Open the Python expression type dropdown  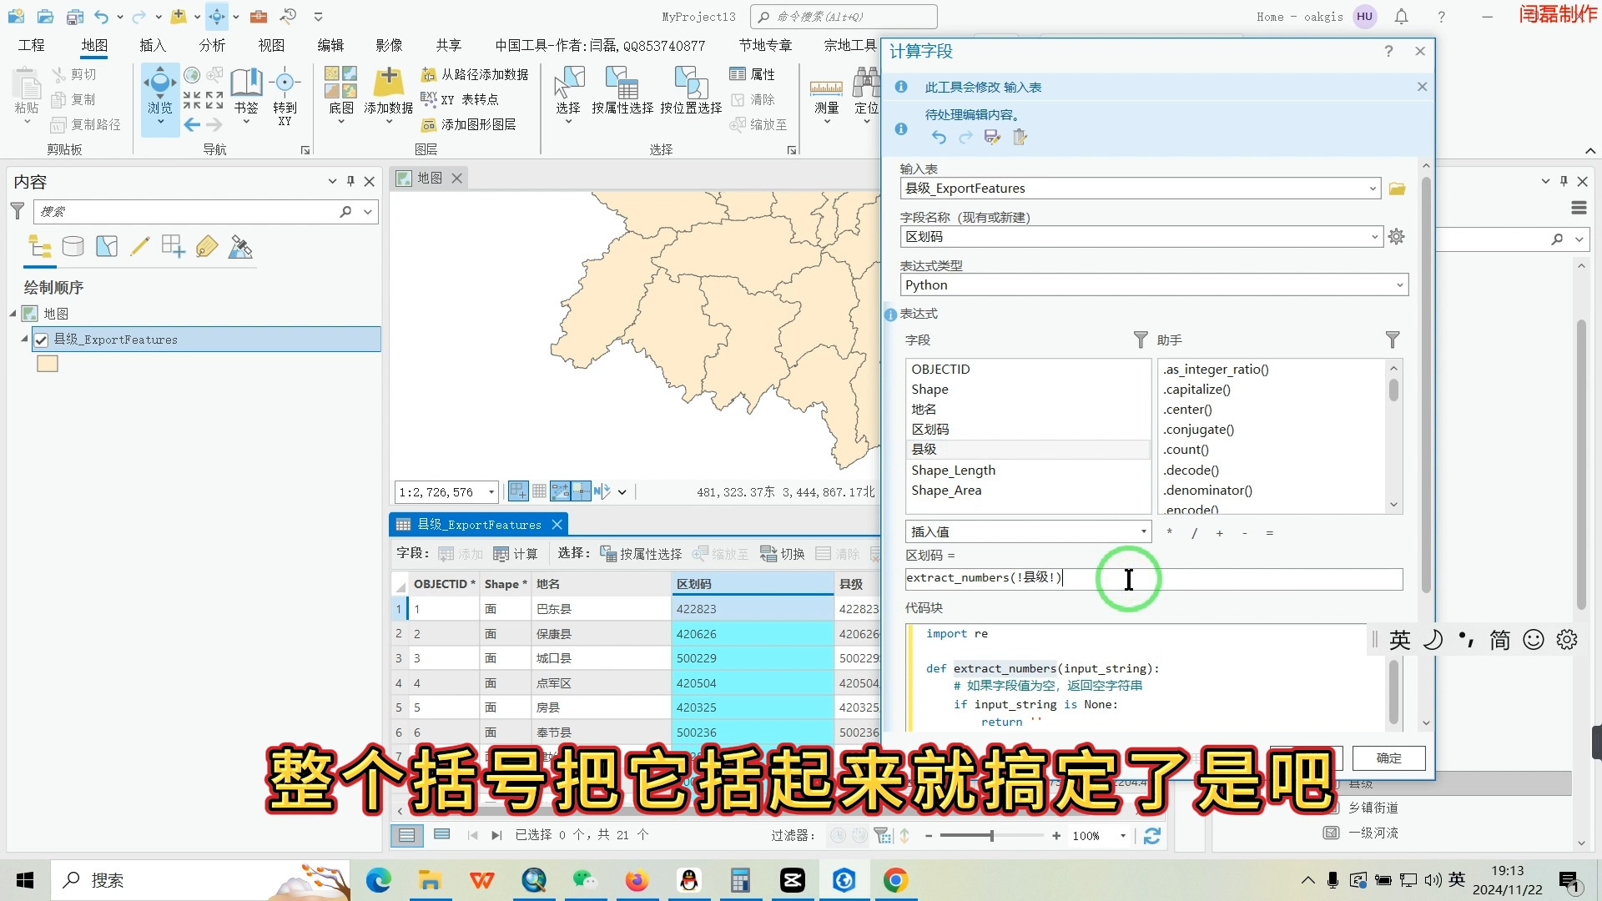point(1399,284)
